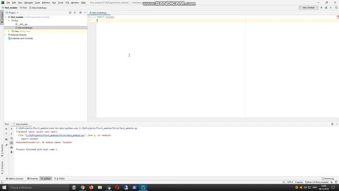Hide the Project panel with the minus icon
This screenshot has height=191, width=339.
point(85,13)
